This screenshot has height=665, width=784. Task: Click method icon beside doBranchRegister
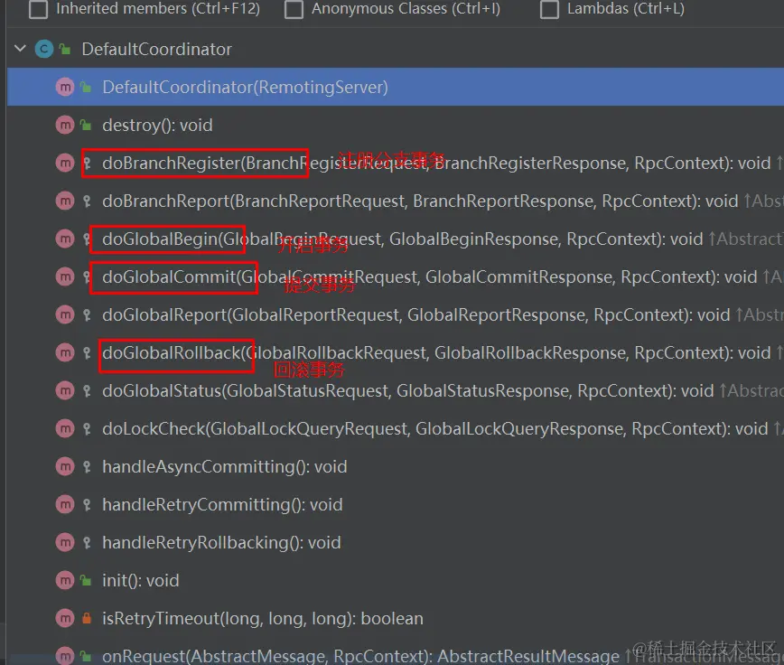pos(64,163)
